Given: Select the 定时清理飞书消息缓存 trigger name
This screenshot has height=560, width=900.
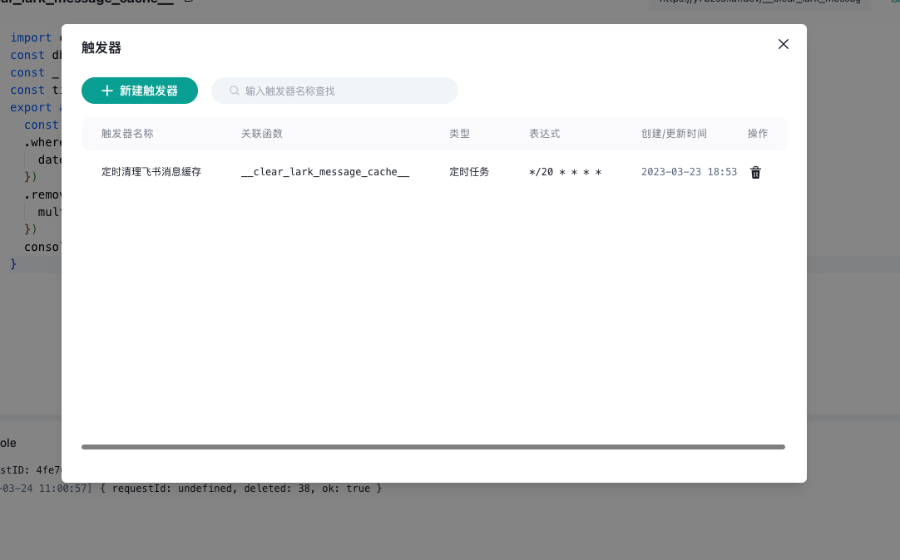Looking at the screenshot, I should (x=151, y=172).
